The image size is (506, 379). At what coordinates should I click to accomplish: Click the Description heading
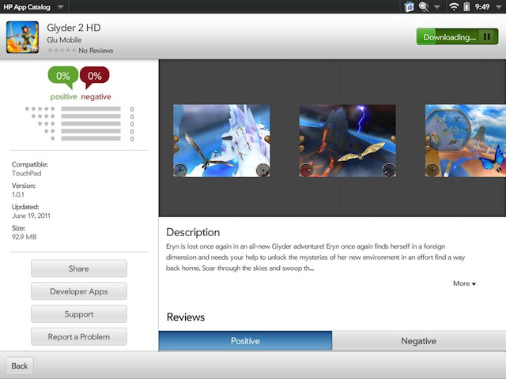coord(193,232)
